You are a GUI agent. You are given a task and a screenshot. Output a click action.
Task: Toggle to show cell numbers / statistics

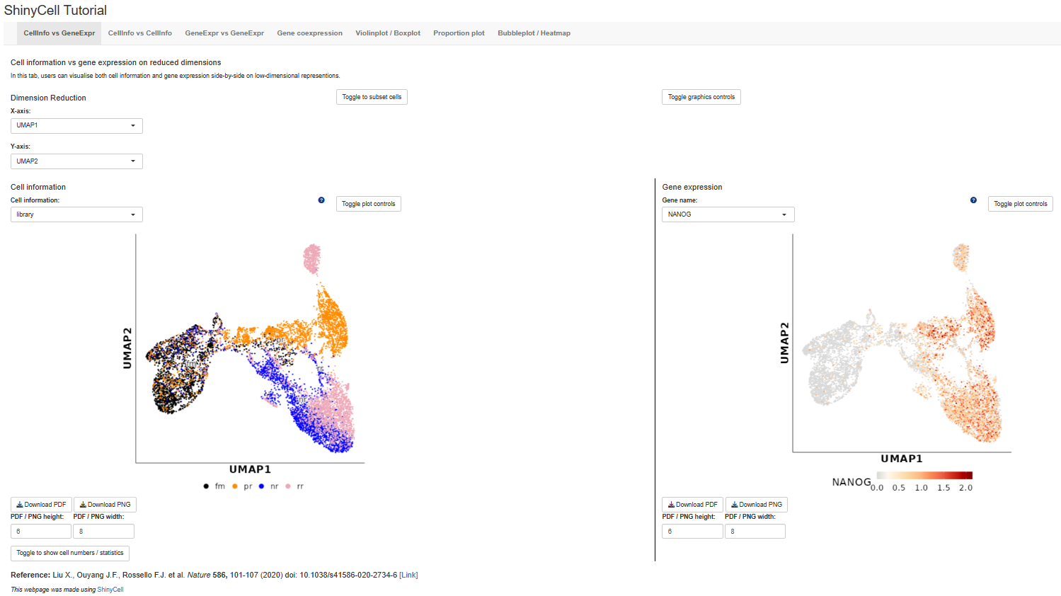point(69,553)
